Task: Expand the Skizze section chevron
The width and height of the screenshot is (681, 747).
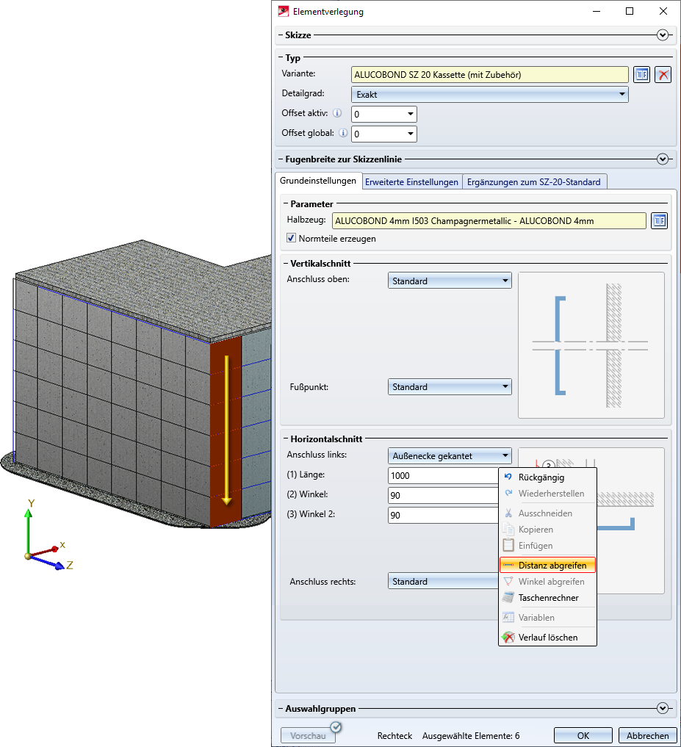Action: click(663, 35)
